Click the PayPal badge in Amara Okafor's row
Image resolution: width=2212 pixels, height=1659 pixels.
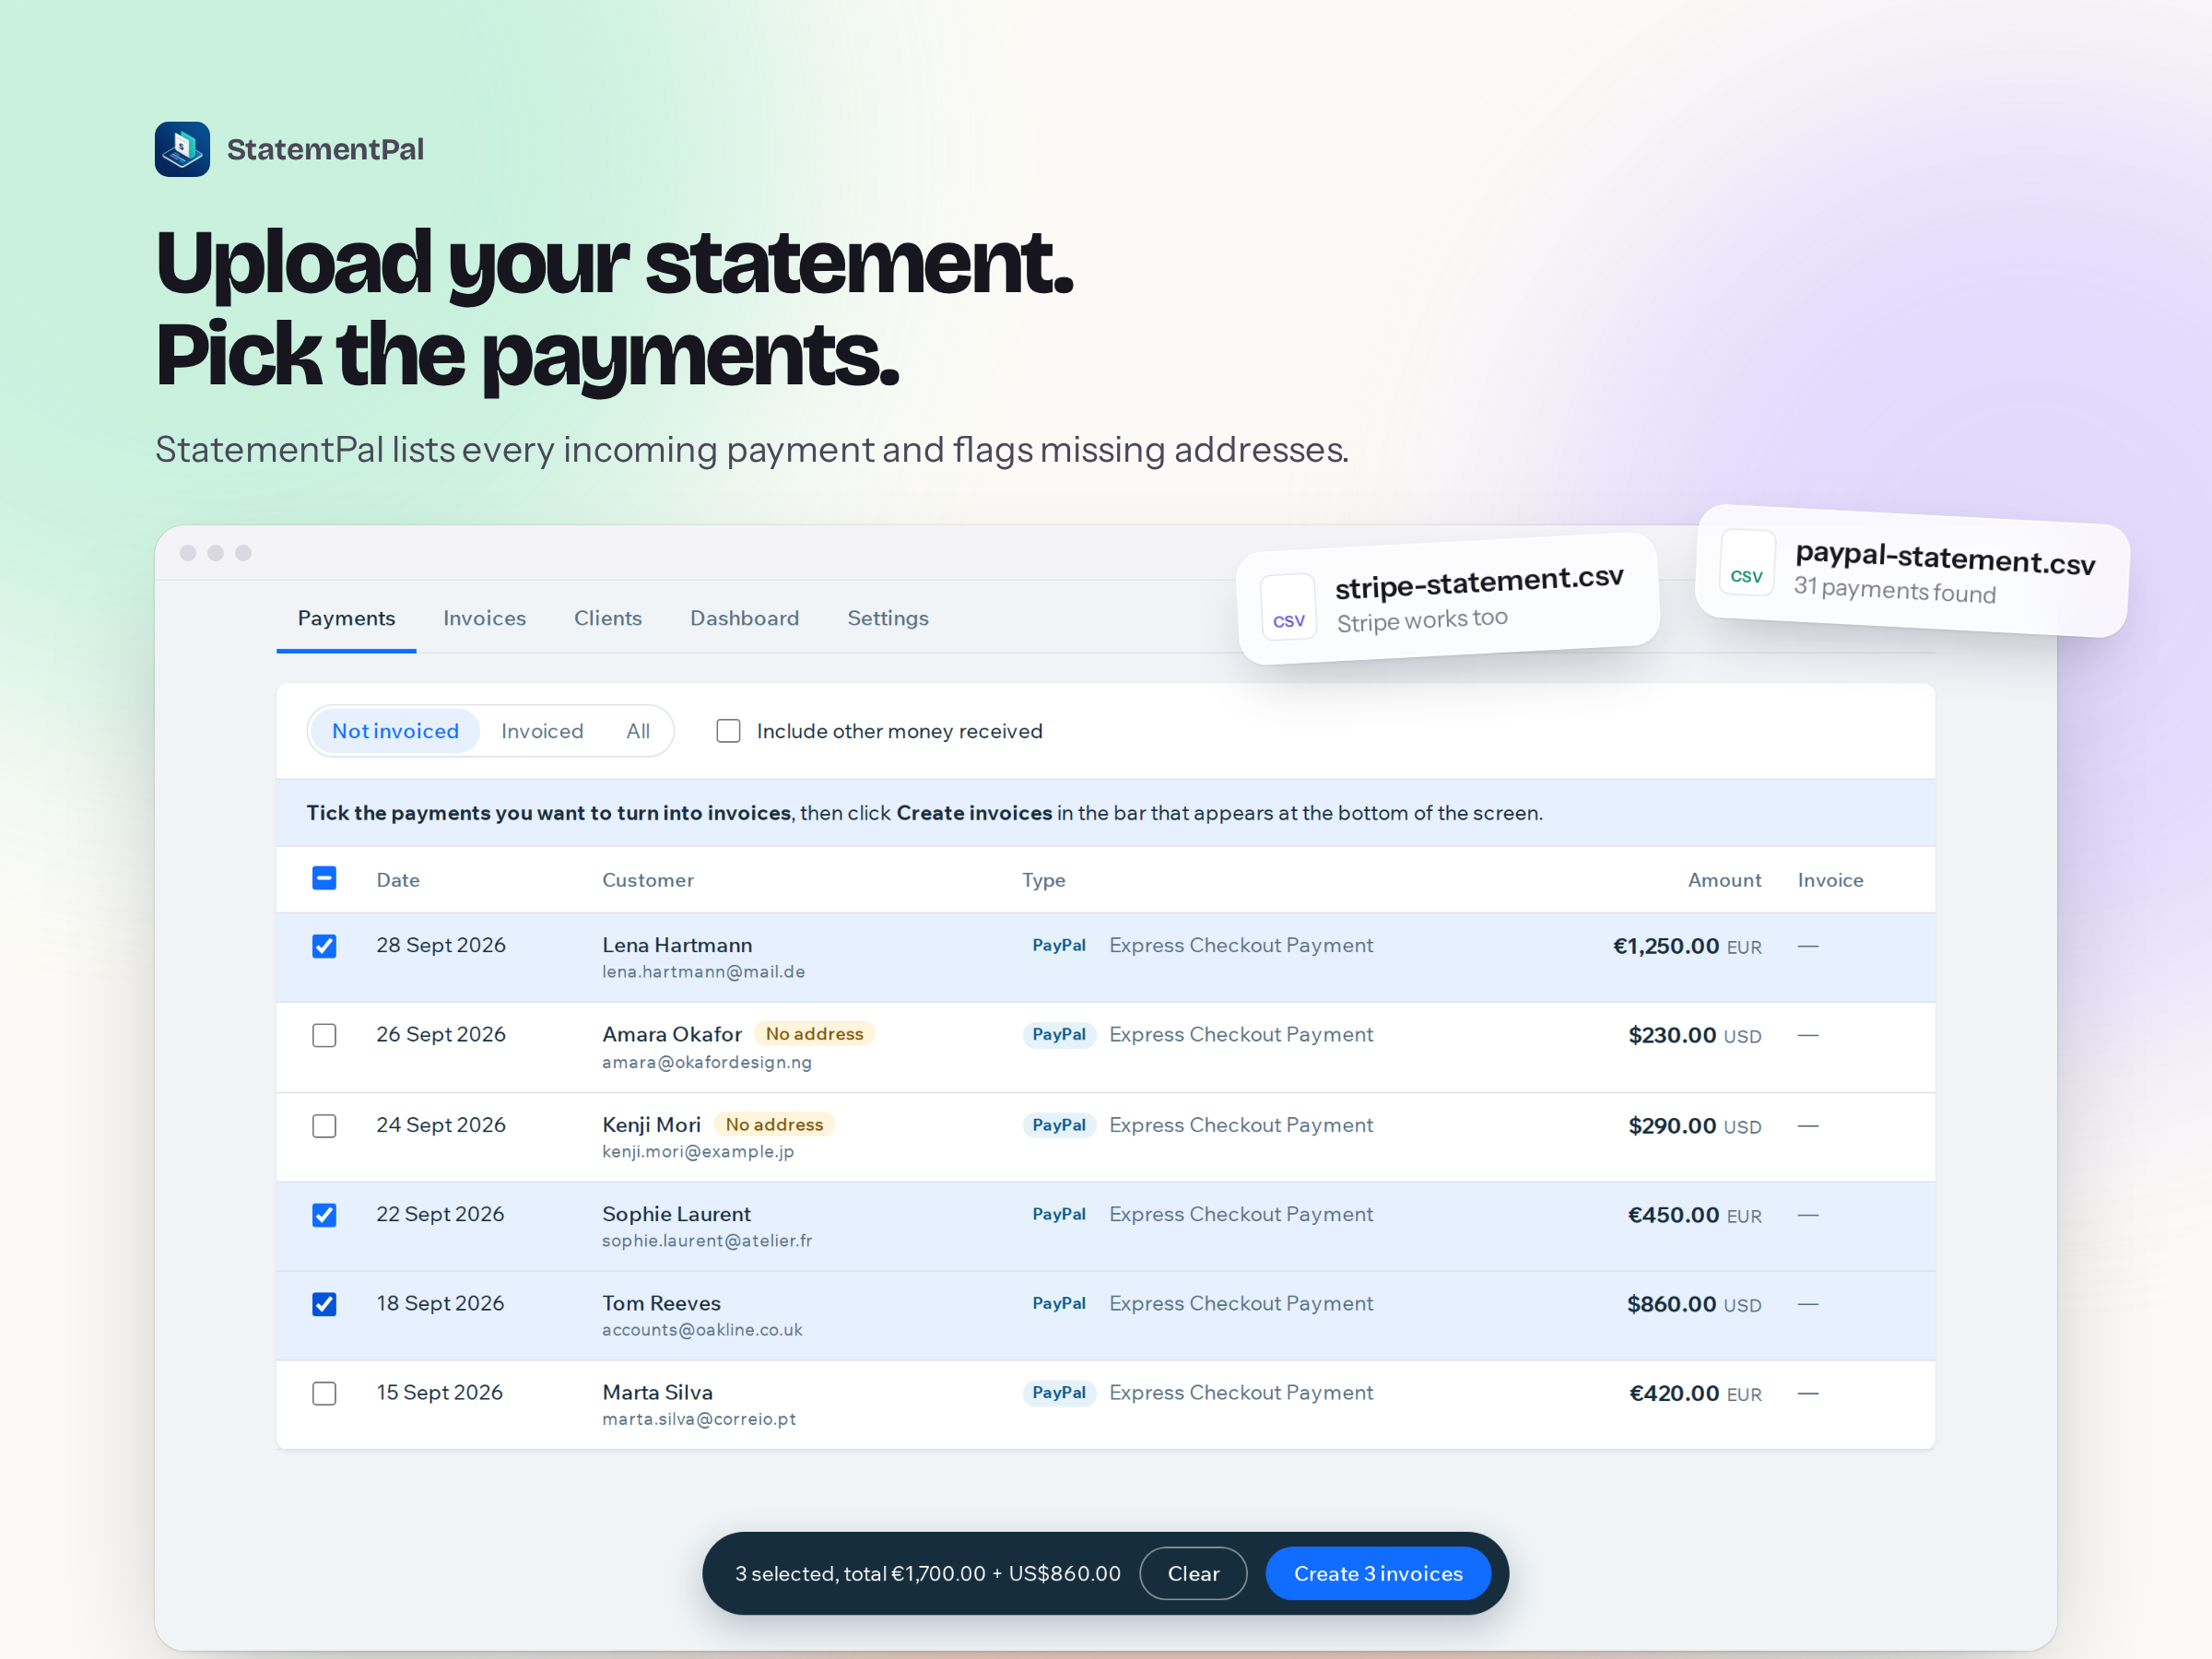point(1059,1034)
